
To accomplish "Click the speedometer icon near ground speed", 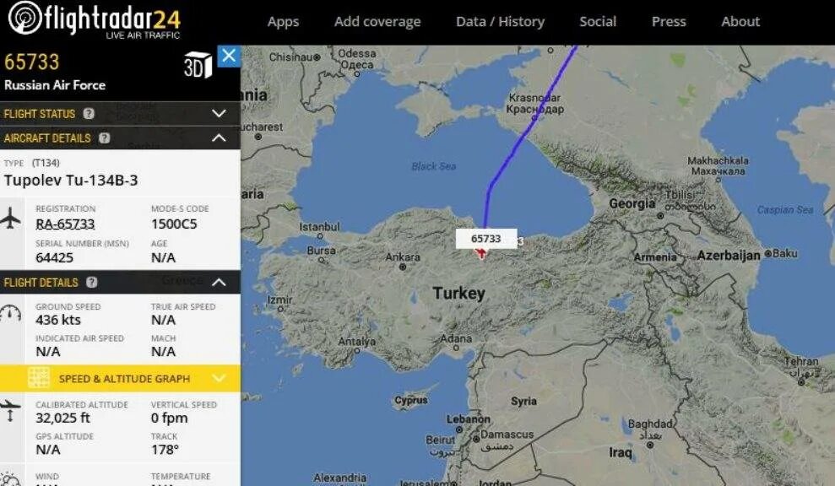I will pos(11,313).
